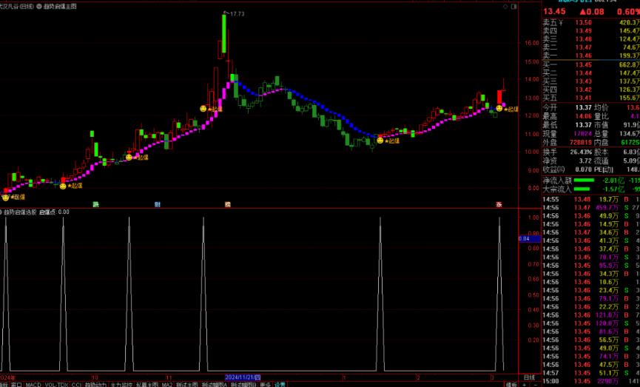The height and width of the screenshot is (387, 640).
Task: Click the 趋势启爆主图 indicator title
Action: coord(60,7)
